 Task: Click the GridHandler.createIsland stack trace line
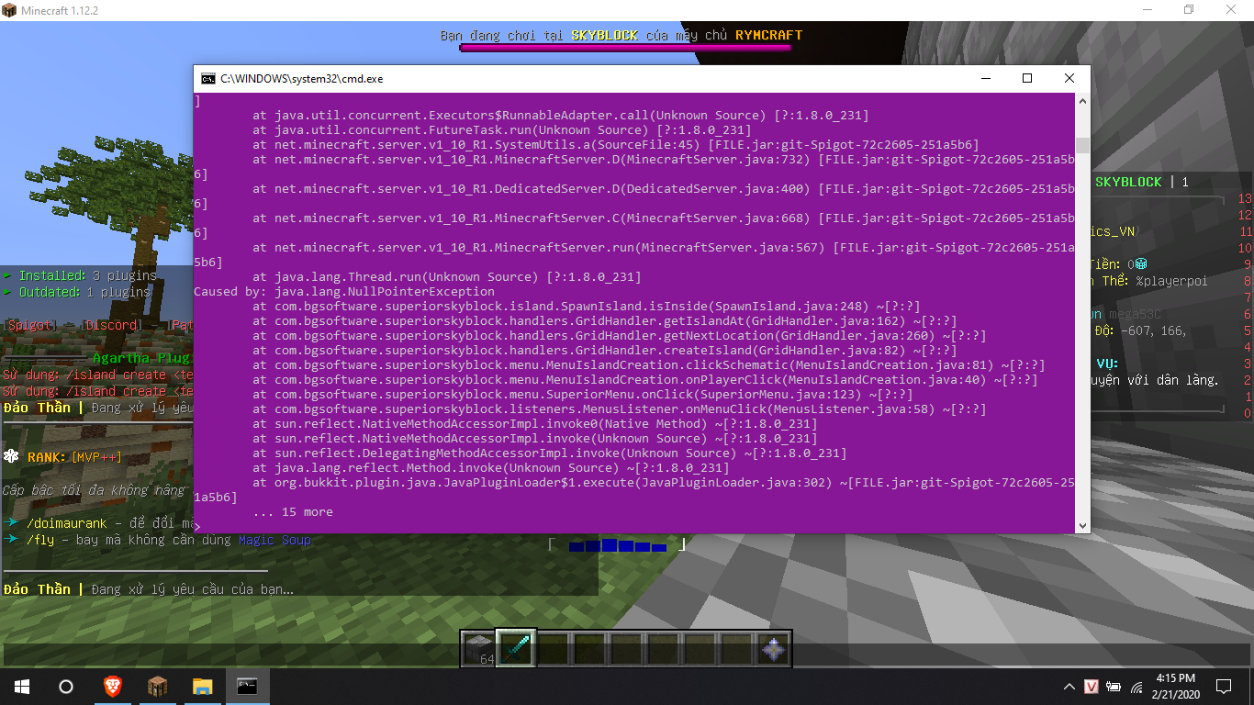[605, 350]
